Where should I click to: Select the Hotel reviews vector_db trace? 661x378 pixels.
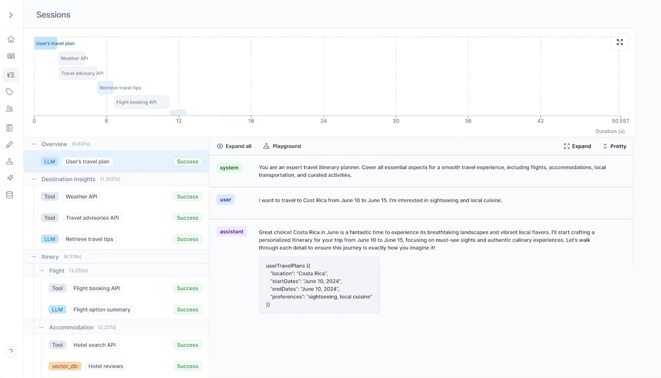click(106, 366)
